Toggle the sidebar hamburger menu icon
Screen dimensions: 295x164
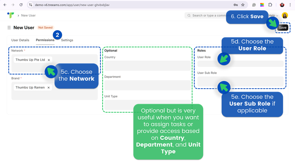9,28
